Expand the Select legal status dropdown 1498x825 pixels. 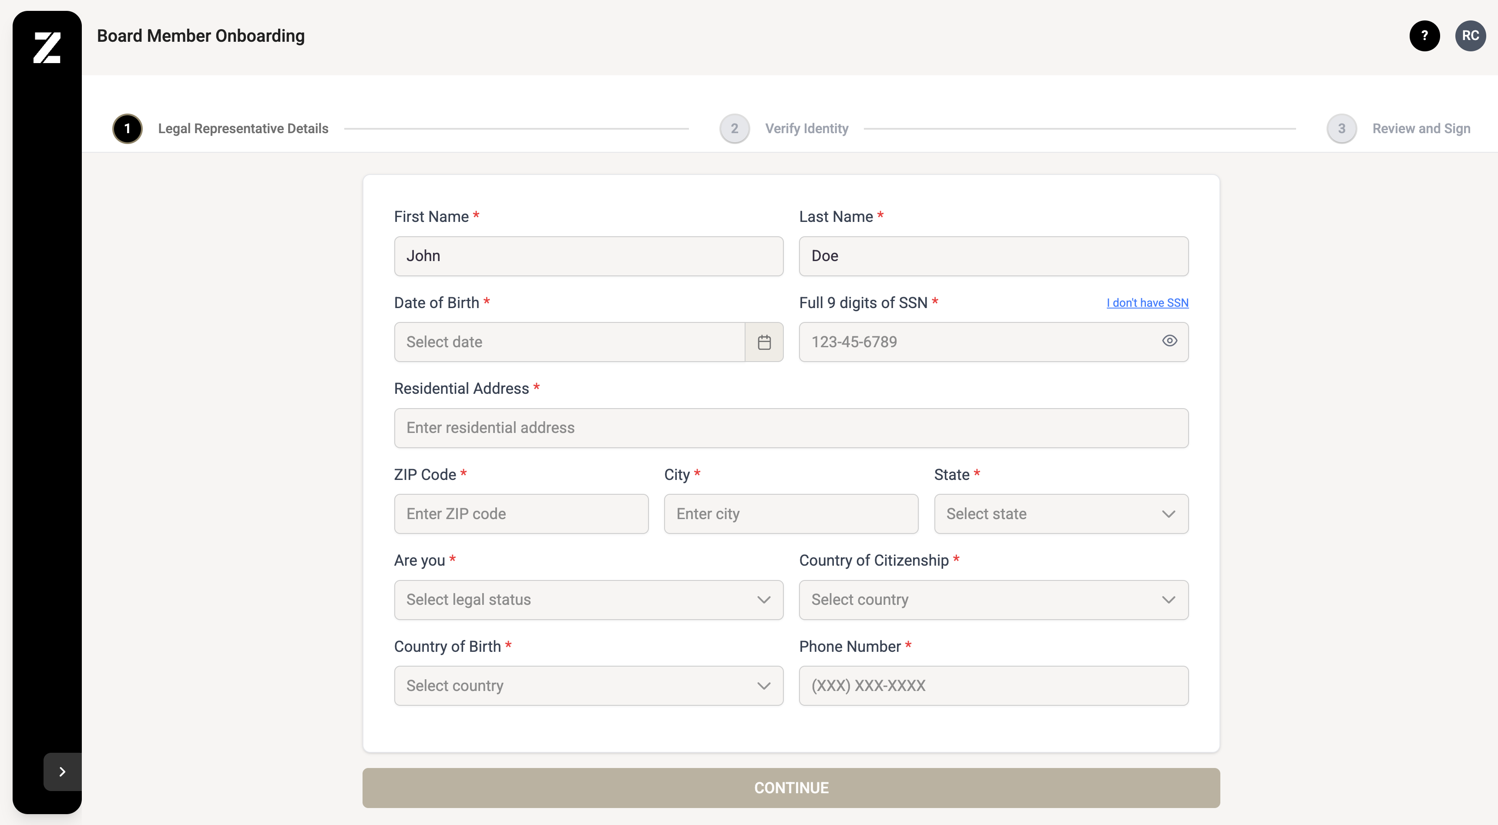coord(588,600)
